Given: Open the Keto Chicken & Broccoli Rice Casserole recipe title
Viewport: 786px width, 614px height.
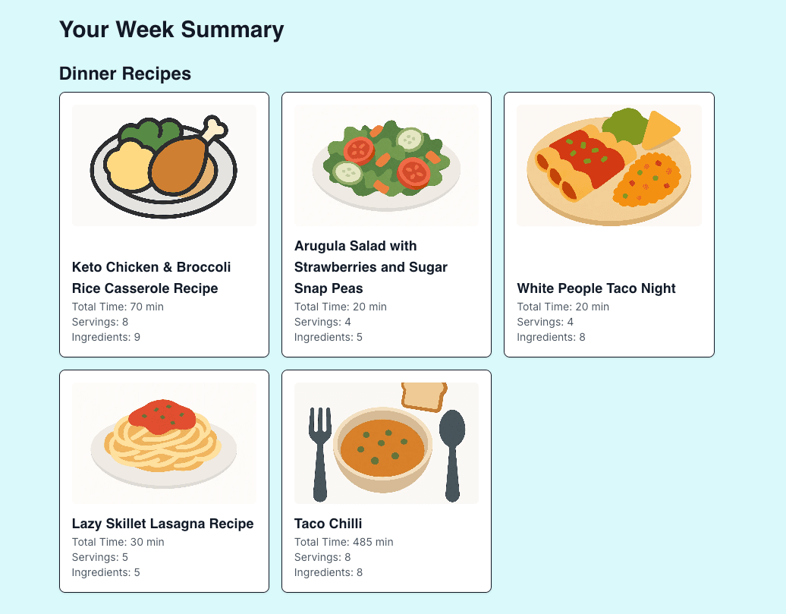Looking at the screenshot, I should point(151,278).
